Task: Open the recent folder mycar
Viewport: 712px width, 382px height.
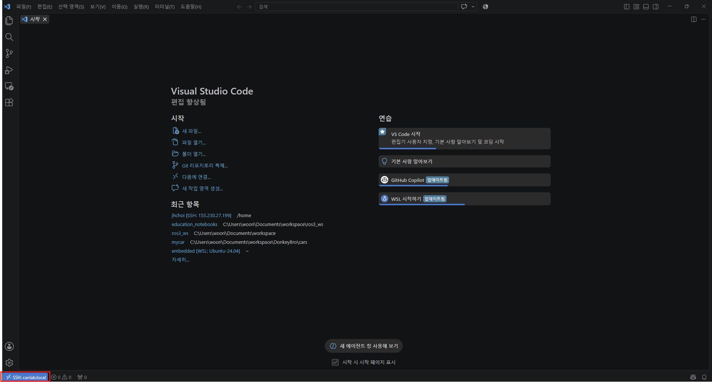Action: [x=178, y=242]
